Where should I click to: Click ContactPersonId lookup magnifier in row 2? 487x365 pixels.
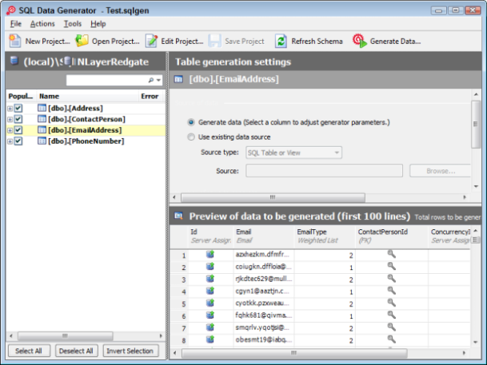[391, 266]
